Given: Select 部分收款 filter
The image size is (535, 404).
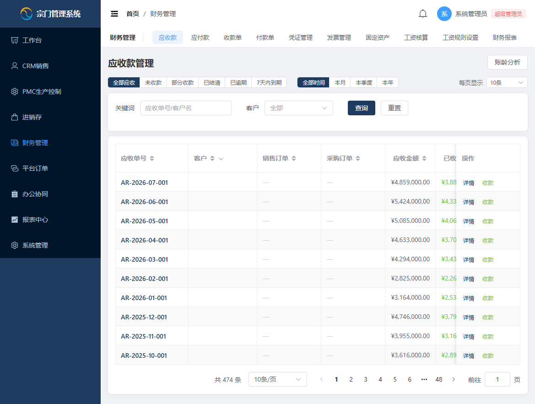Looking at the screenshot, I should [183, 82].
